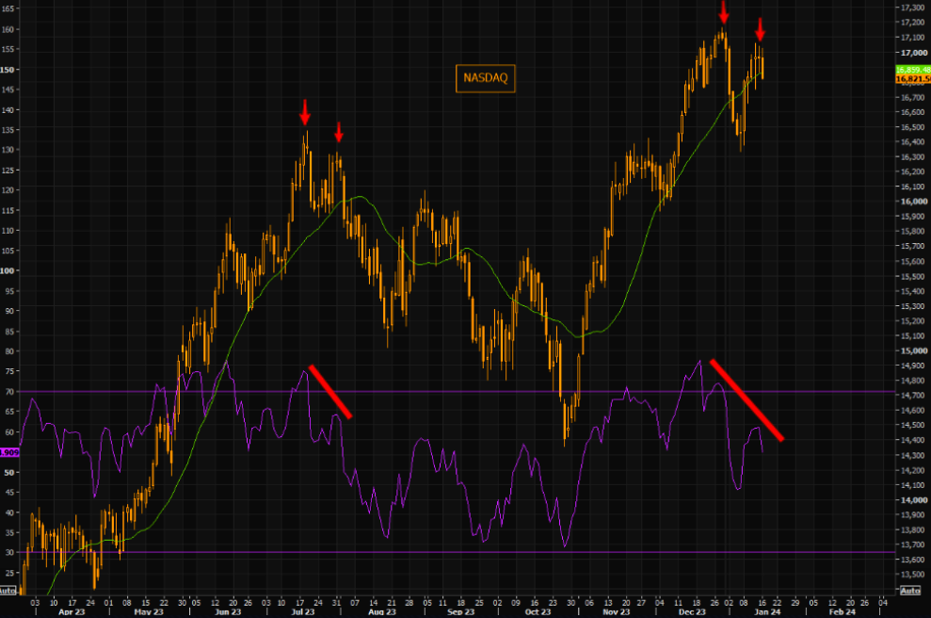Screen dimensions: 931x618
Task: Select the red arrow above the mid-January peak
Action: point(760,30)
